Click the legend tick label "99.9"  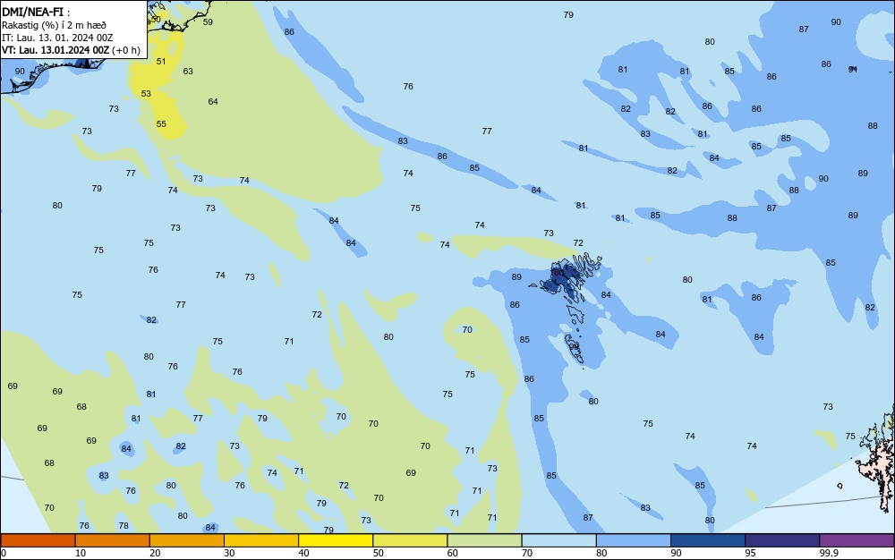point(829,553)
